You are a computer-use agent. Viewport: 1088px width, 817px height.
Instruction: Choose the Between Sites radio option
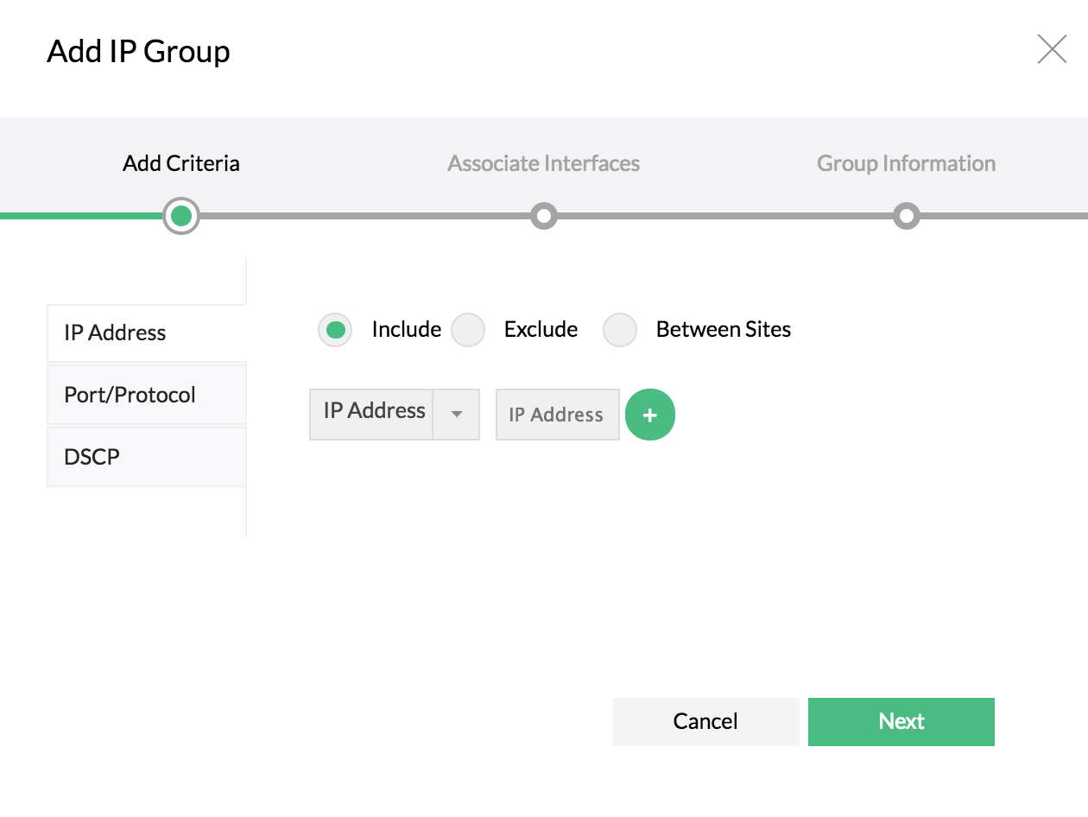620,330
